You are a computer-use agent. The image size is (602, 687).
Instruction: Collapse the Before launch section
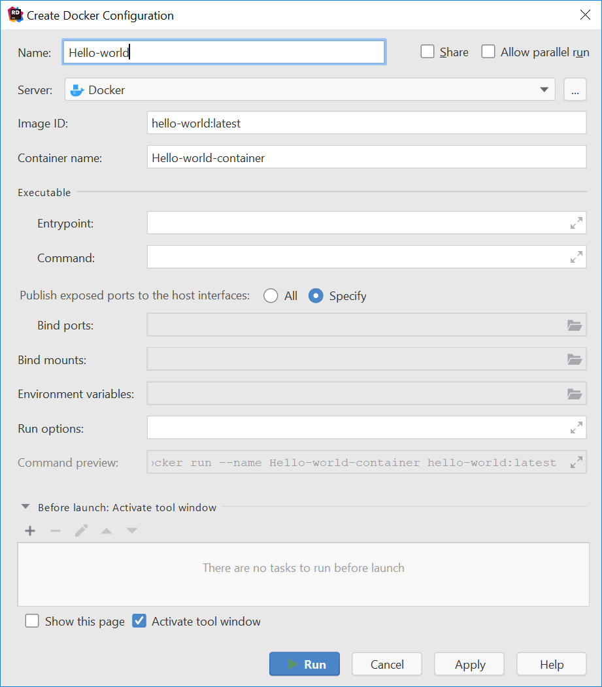(25, 507)
